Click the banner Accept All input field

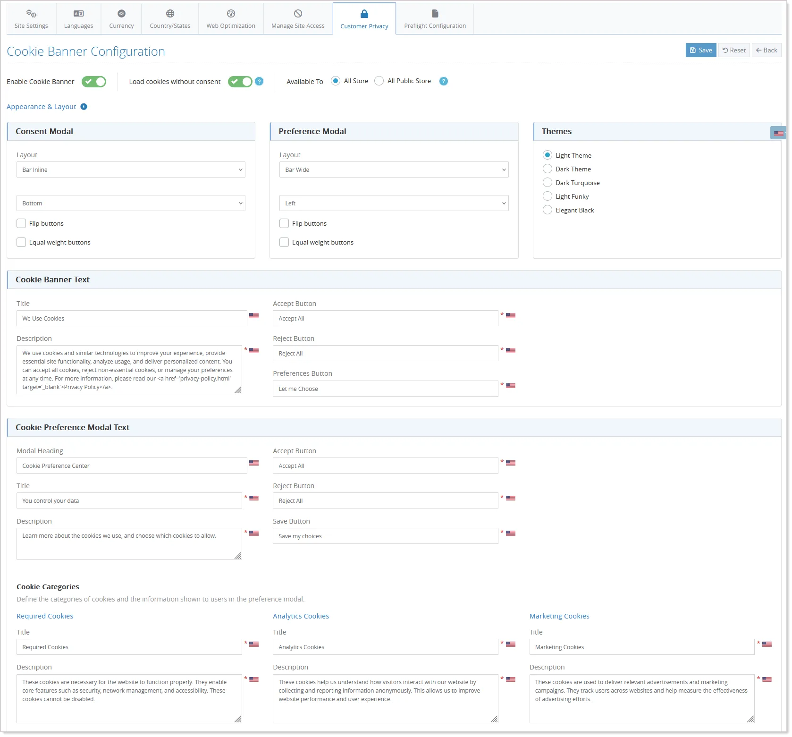pyautogui.click(x=385, y=318)
